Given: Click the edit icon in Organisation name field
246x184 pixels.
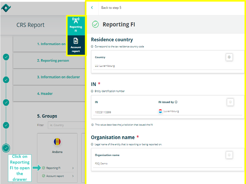Looking at the screenshot, I should click(229, 155).
